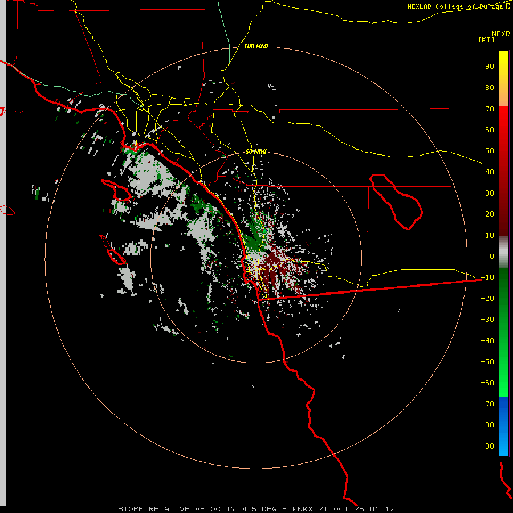The width and height of the screenshot is (513, 513).
Task: Click the 10 value on velocity scale
Action: [490, 235]
